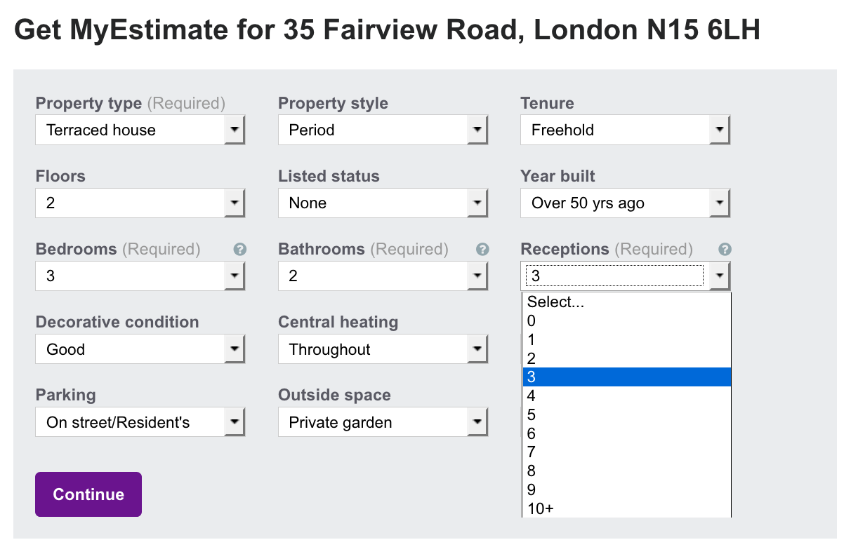Pick the Select... option in Receptions list
851x554 pixels.
627,302
